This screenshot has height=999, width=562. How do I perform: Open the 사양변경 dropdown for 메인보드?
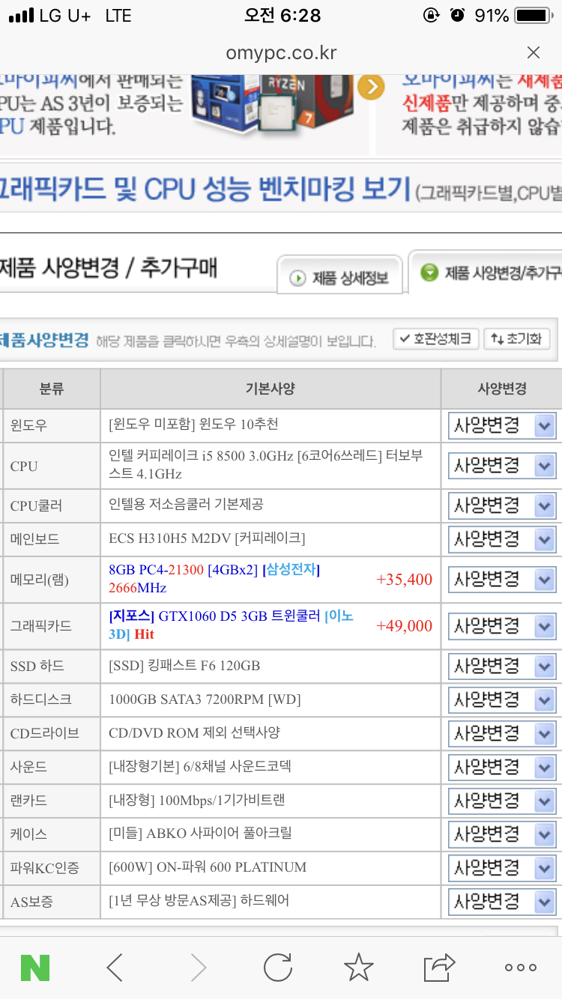pos(502,539)
